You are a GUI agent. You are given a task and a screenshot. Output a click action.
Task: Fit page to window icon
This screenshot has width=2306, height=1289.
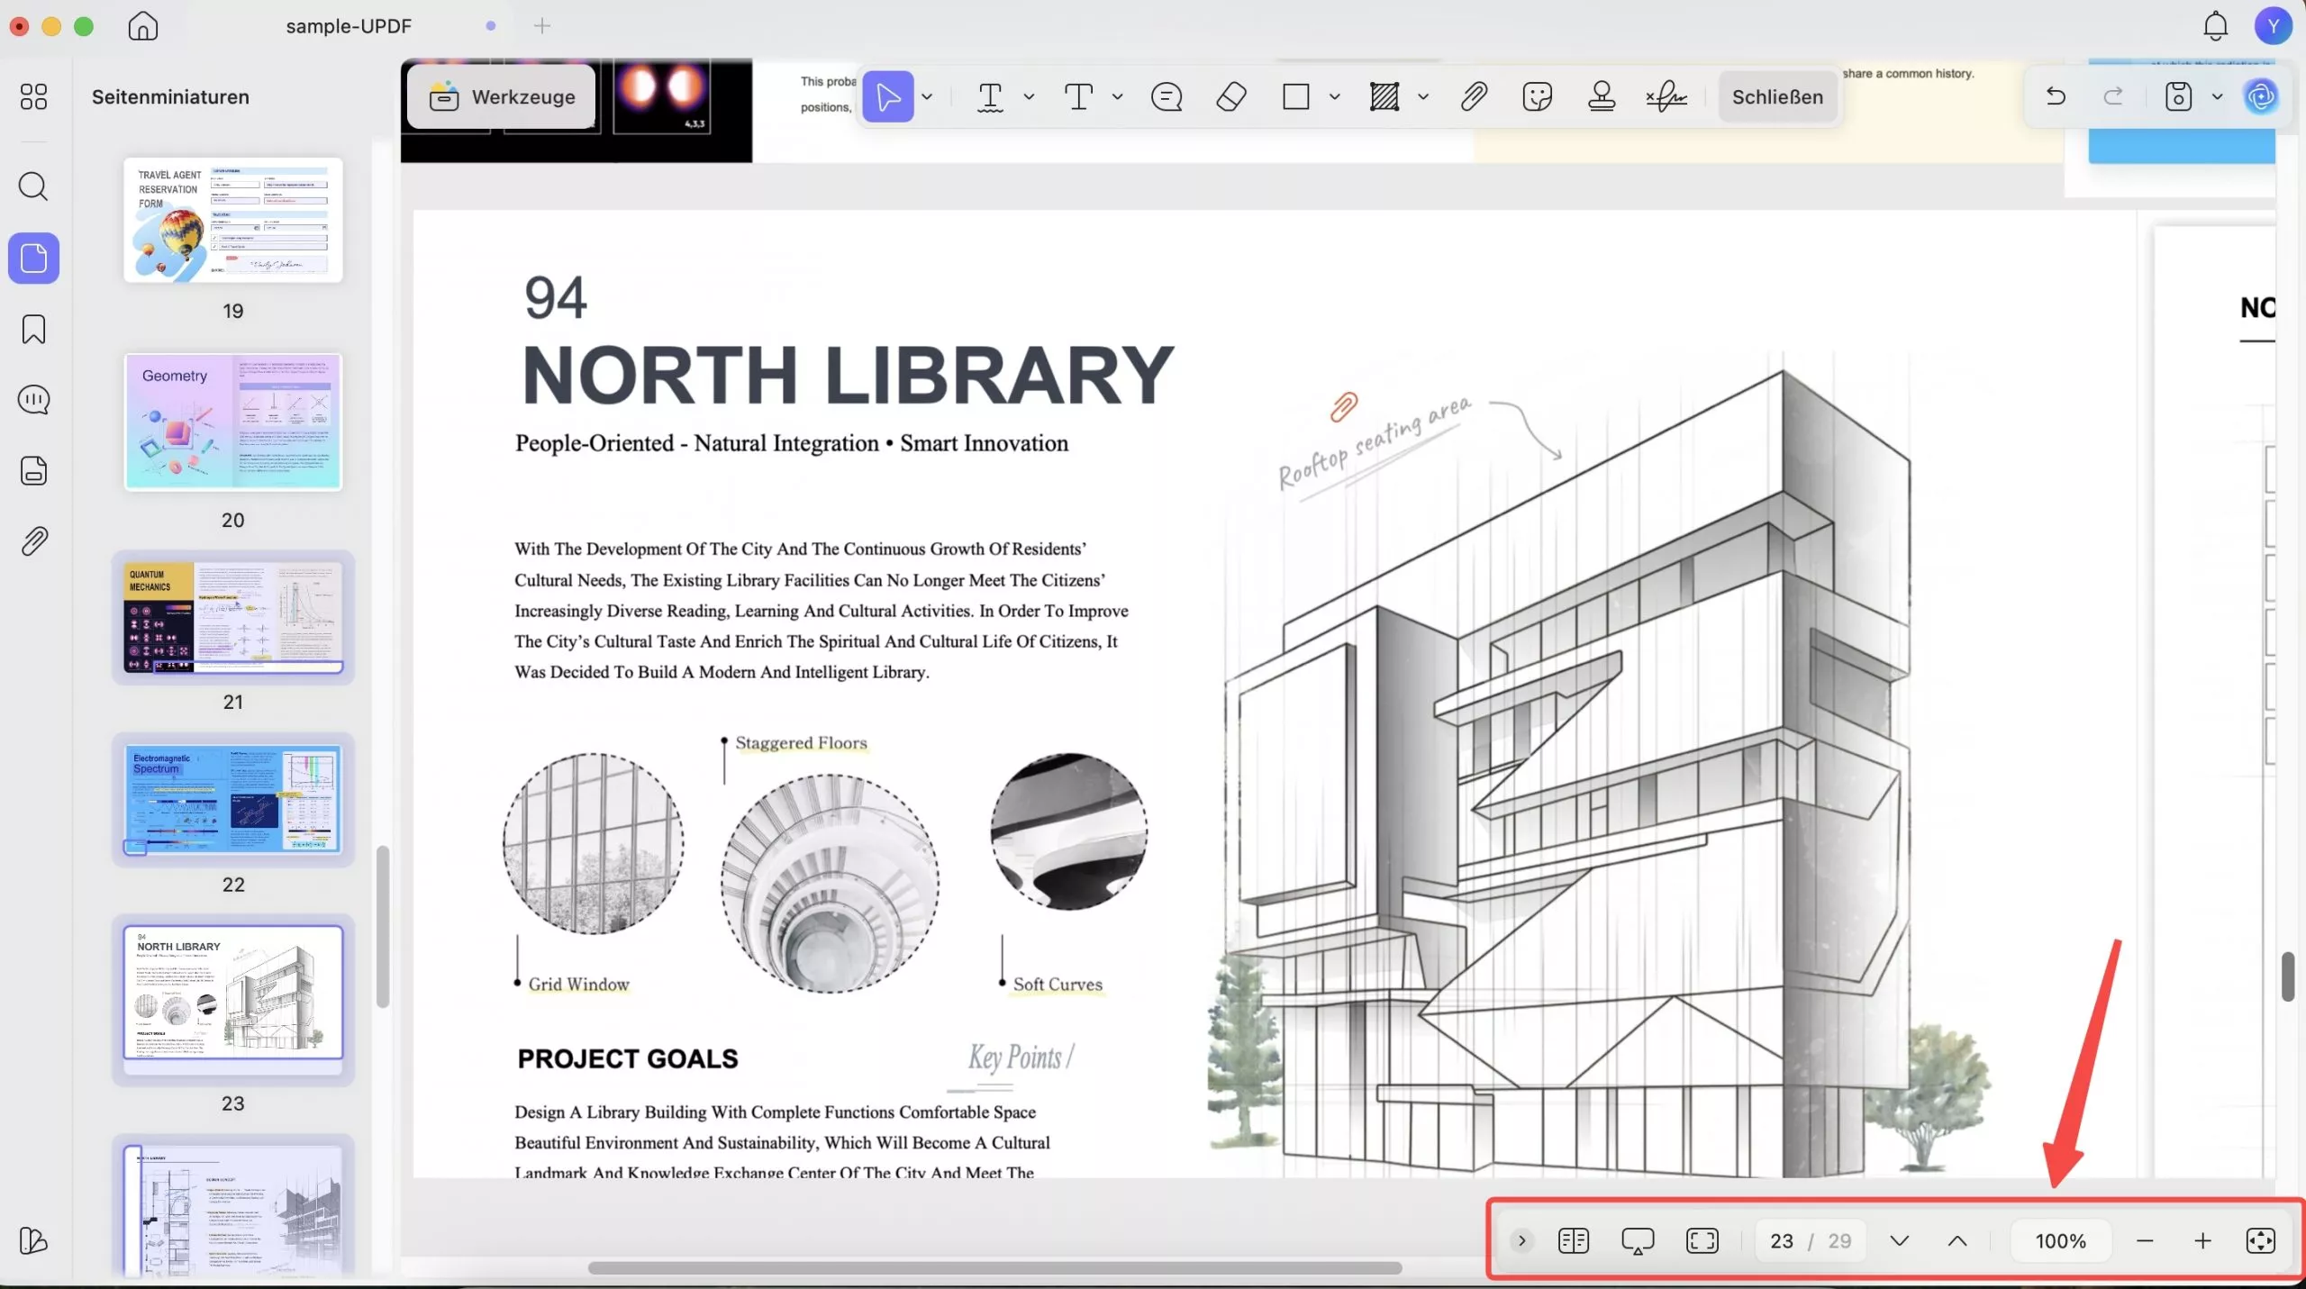tap(2261, 1240)
